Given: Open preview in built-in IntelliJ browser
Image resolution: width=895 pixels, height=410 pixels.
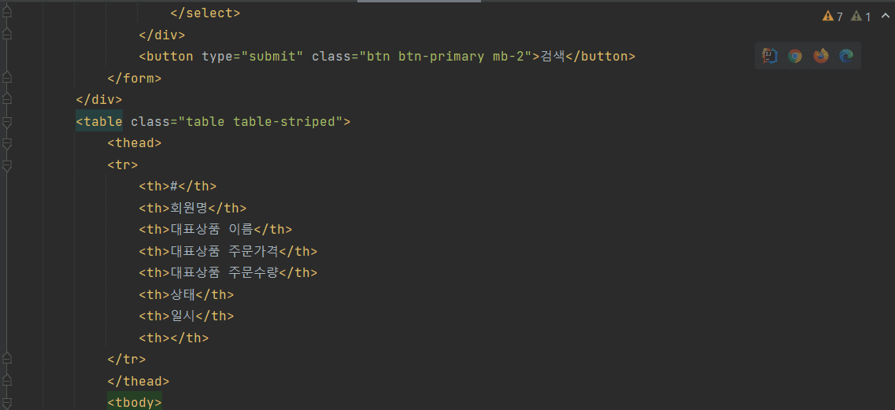Looking at the screenshot, I should tap(769, 55).
